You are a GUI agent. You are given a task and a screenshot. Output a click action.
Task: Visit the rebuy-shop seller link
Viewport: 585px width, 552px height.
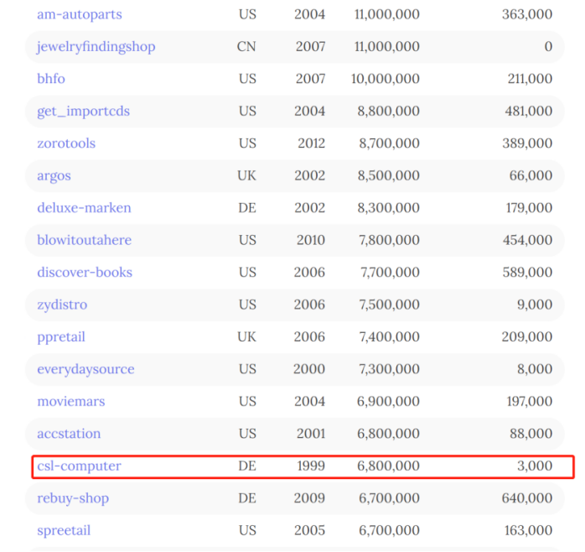coord(73,498)
